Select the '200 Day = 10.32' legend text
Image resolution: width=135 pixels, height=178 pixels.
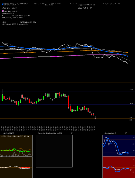pos(11,11)
